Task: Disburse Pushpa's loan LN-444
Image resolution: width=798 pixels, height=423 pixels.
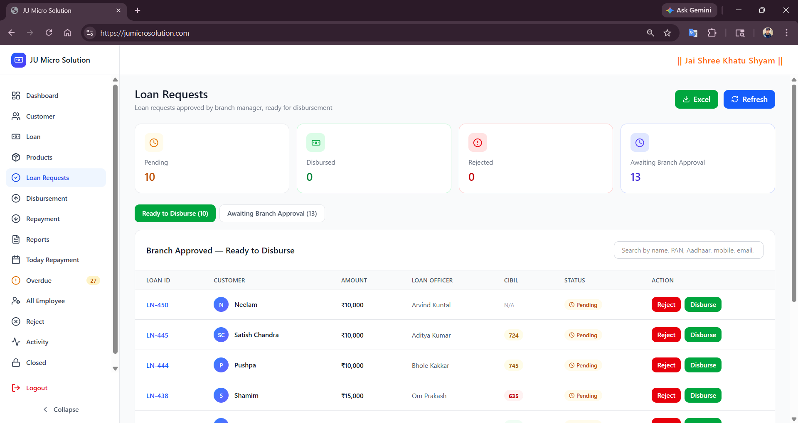Action: pyautogui.click(x=703, y=365)
